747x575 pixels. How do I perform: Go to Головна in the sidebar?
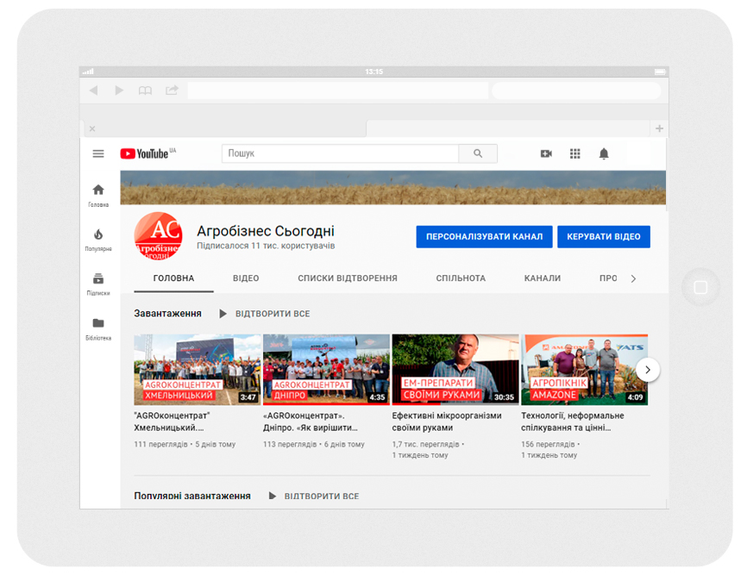pos(98,195)
